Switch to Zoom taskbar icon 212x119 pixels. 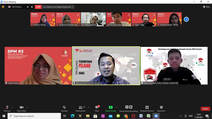[x=156, y=116]
